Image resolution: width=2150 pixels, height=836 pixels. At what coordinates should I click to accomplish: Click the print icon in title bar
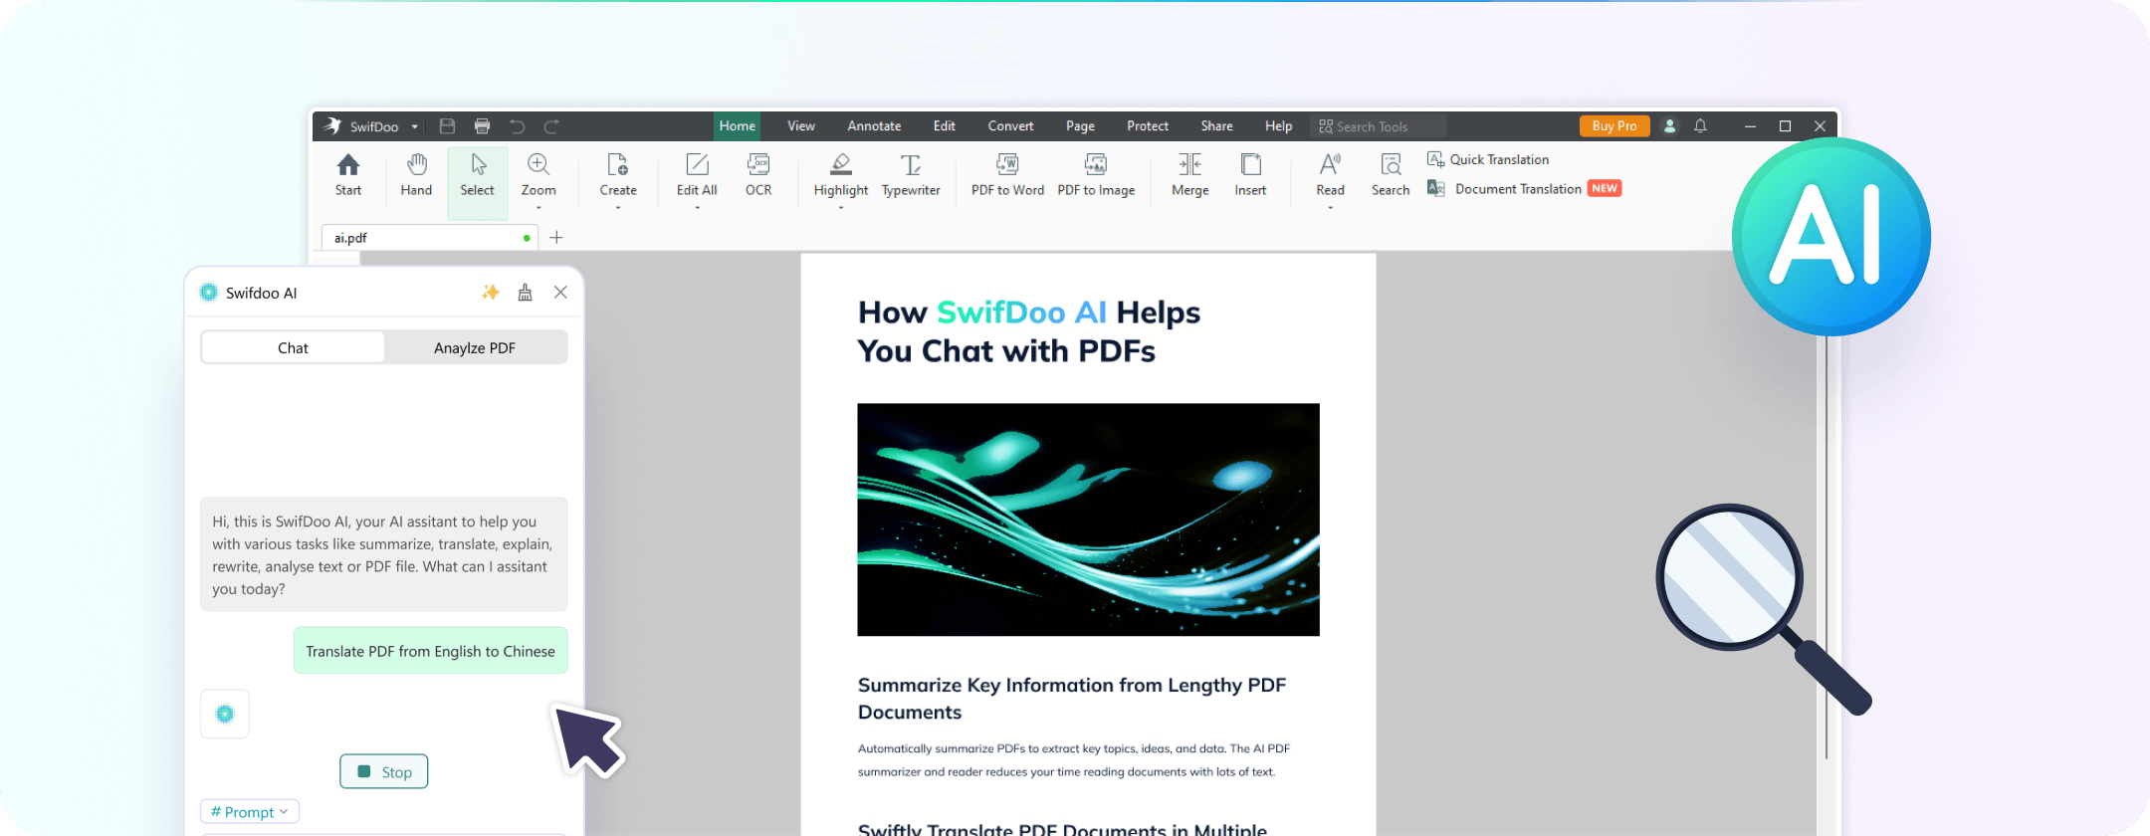[x=482, y=126]
